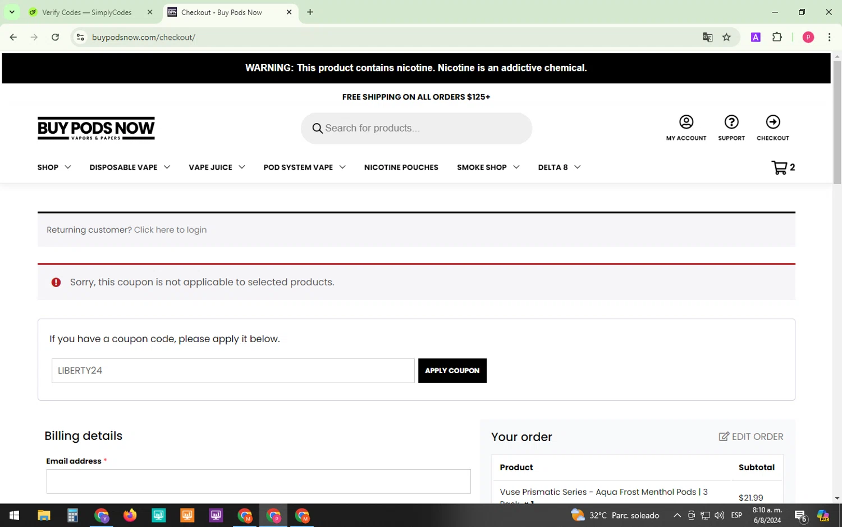Click the coupon code field containing LIBERTY24

[233, 371]
